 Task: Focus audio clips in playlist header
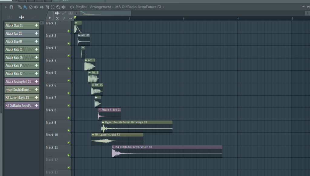tap(57, 13)
